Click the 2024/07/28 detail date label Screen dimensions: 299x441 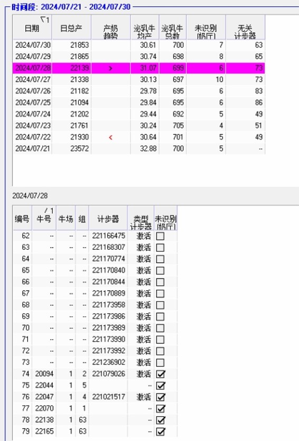(x=30, y=196)
